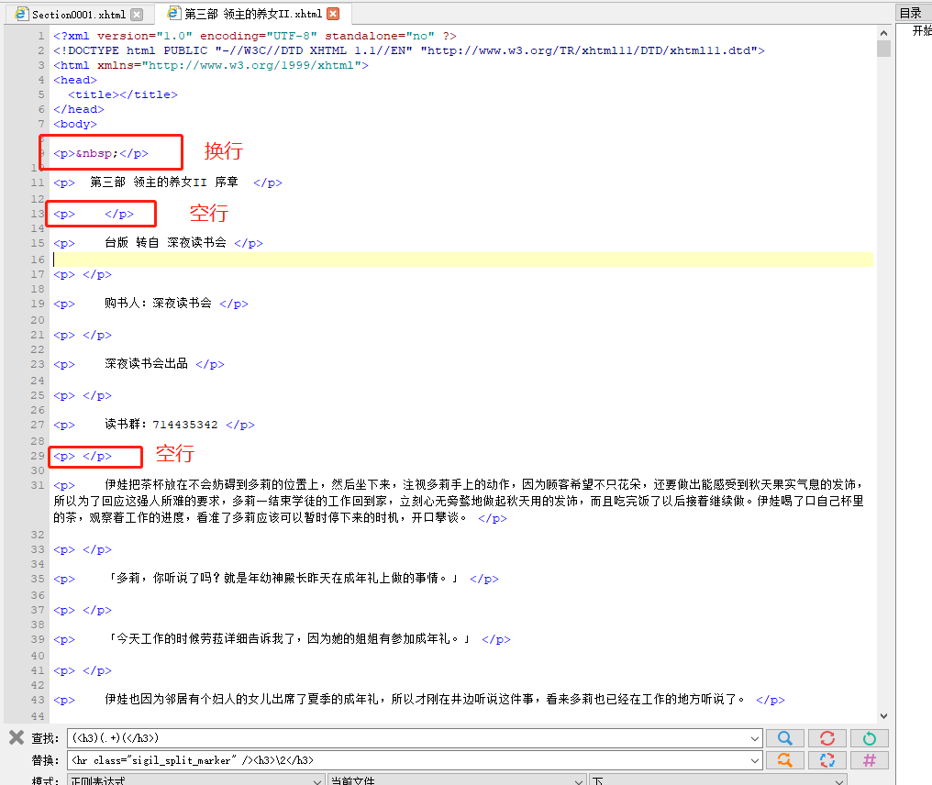Click the text 第三部 领主的养女II 序章
The height and width of the screenshot is (785, 932).
[x=164, y=182]
